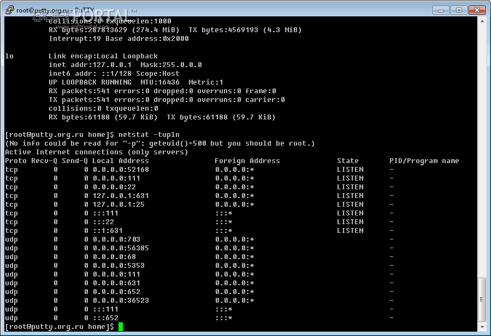Click the 'Proto' column header
491x336 pixels.
[16, 161]
